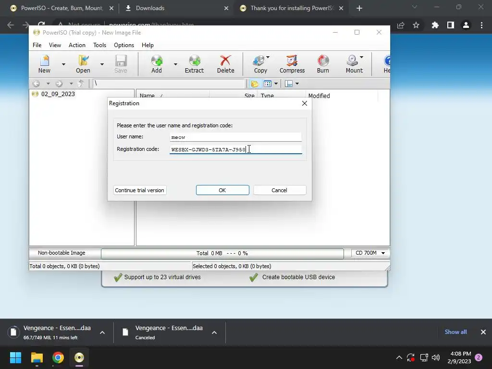Show hidden system tray icons
The height and width of the screenshot is (369, 492).
(x=399, y=357)
